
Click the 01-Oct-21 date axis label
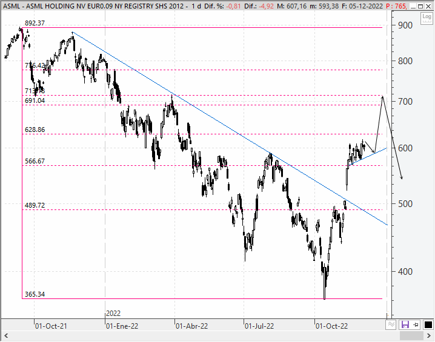51,326
